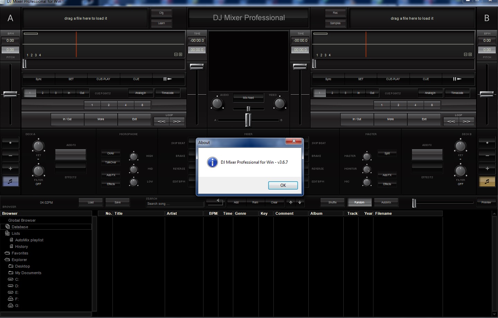
Task: Open My Documents folder
Action: pyautogui.click(x=28, y=273)
